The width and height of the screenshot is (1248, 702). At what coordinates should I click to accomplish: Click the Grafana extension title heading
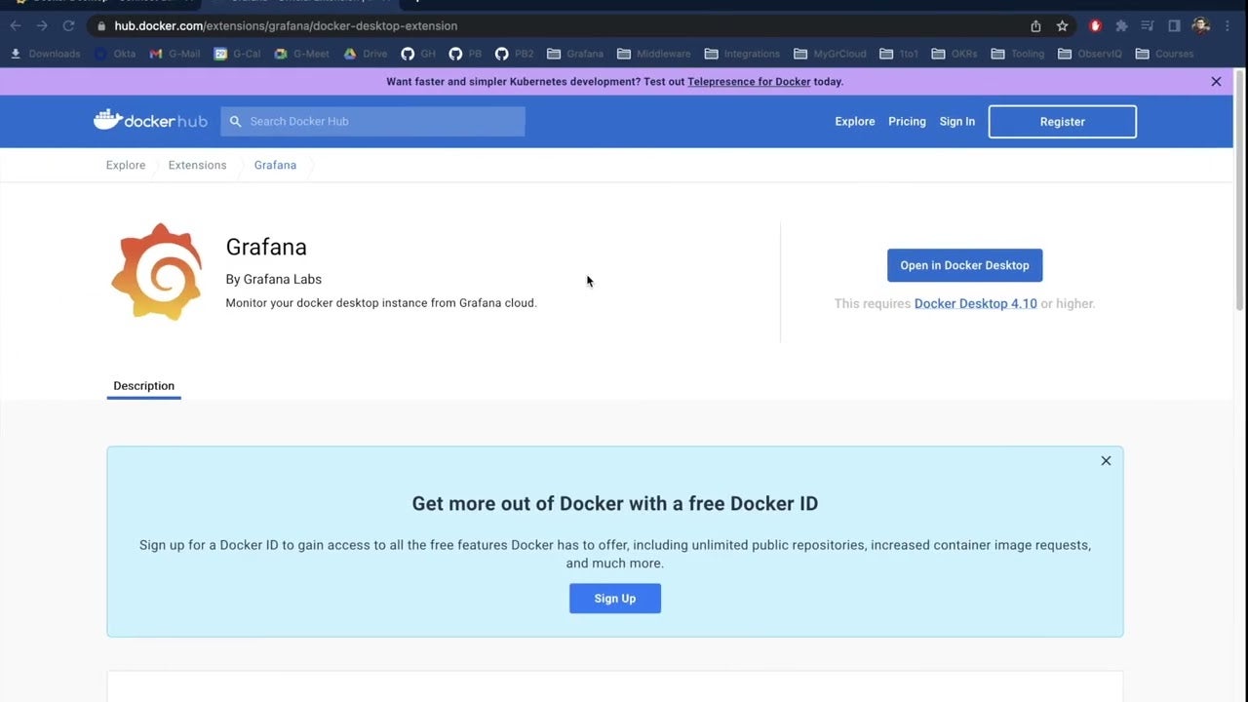[x=266, y=248]
